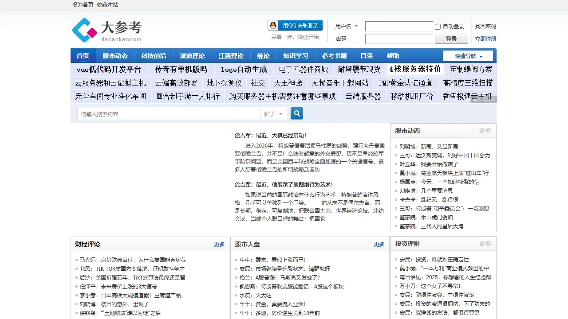Expand the 帖子 search type dropdown
The image size is (568, 319).
(x=273, y=114)
